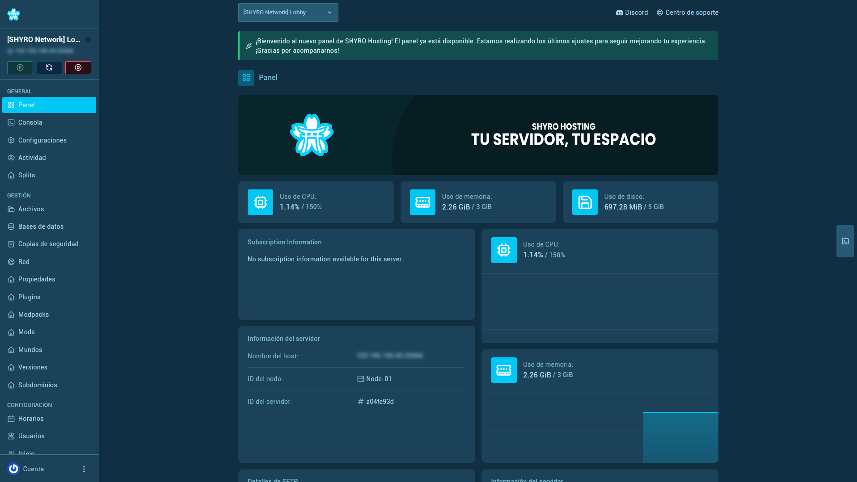
Task: Restart the server with the refresh icon
Action: click(x=49, y=67)
